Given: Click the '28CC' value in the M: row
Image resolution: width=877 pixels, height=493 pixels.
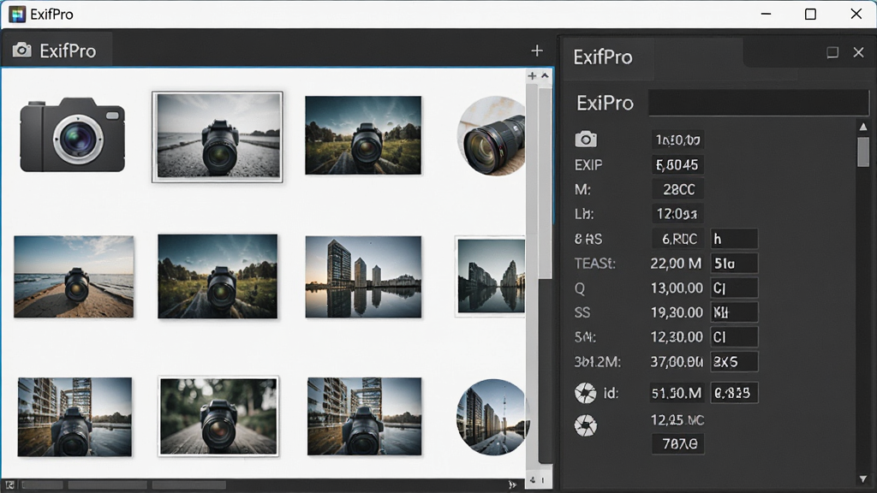Looking at the screenshot, I should coord(678,189).
